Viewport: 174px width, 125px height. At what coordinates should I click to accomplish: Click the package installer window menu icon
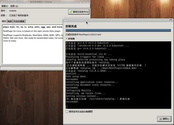[2, 2]
